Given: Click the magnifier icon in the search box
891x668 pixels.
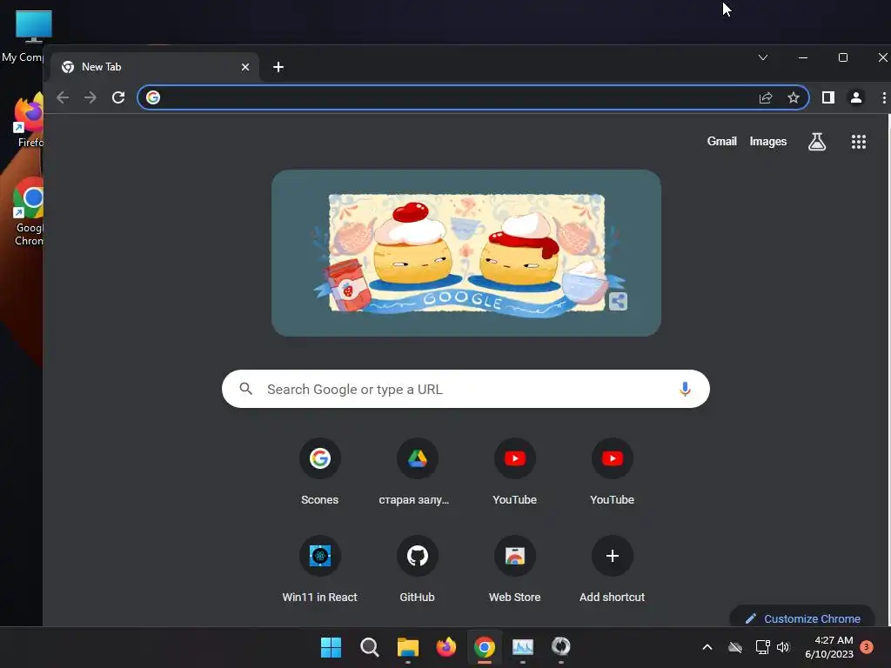Looking at the screenshot, I should (x=246, y=389).
